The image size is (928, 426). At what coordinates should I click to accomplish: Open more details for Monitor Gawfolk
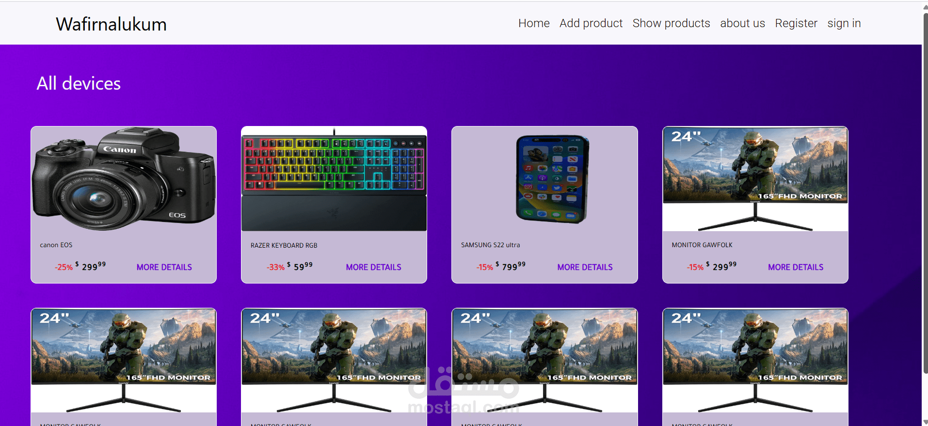tap(796, 267)
